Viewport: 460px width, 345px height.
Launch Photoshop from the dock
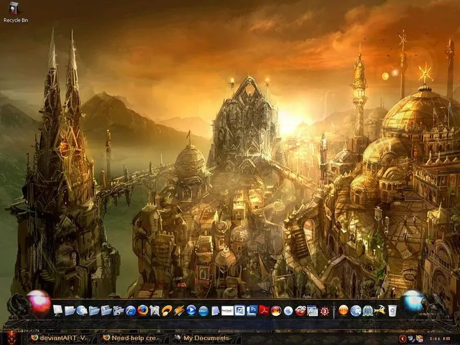(252, 310)
